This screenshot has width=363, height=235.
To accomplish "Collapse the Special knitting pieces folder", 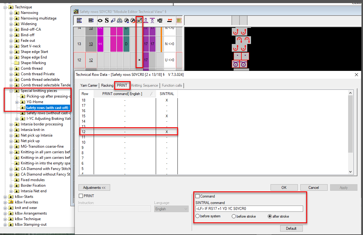I will coord(11,91).
